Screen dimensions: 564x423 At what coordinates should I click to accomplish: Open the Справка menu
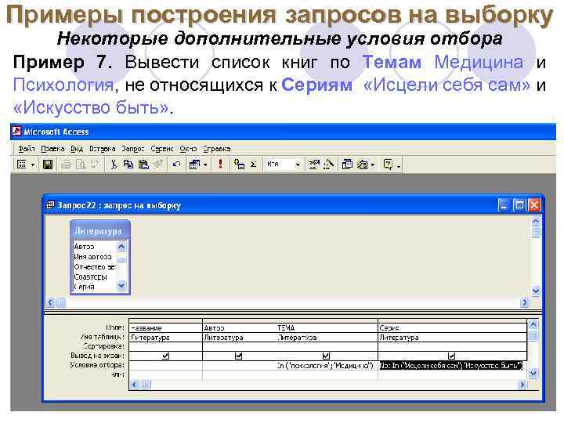(x=216, y=149)
